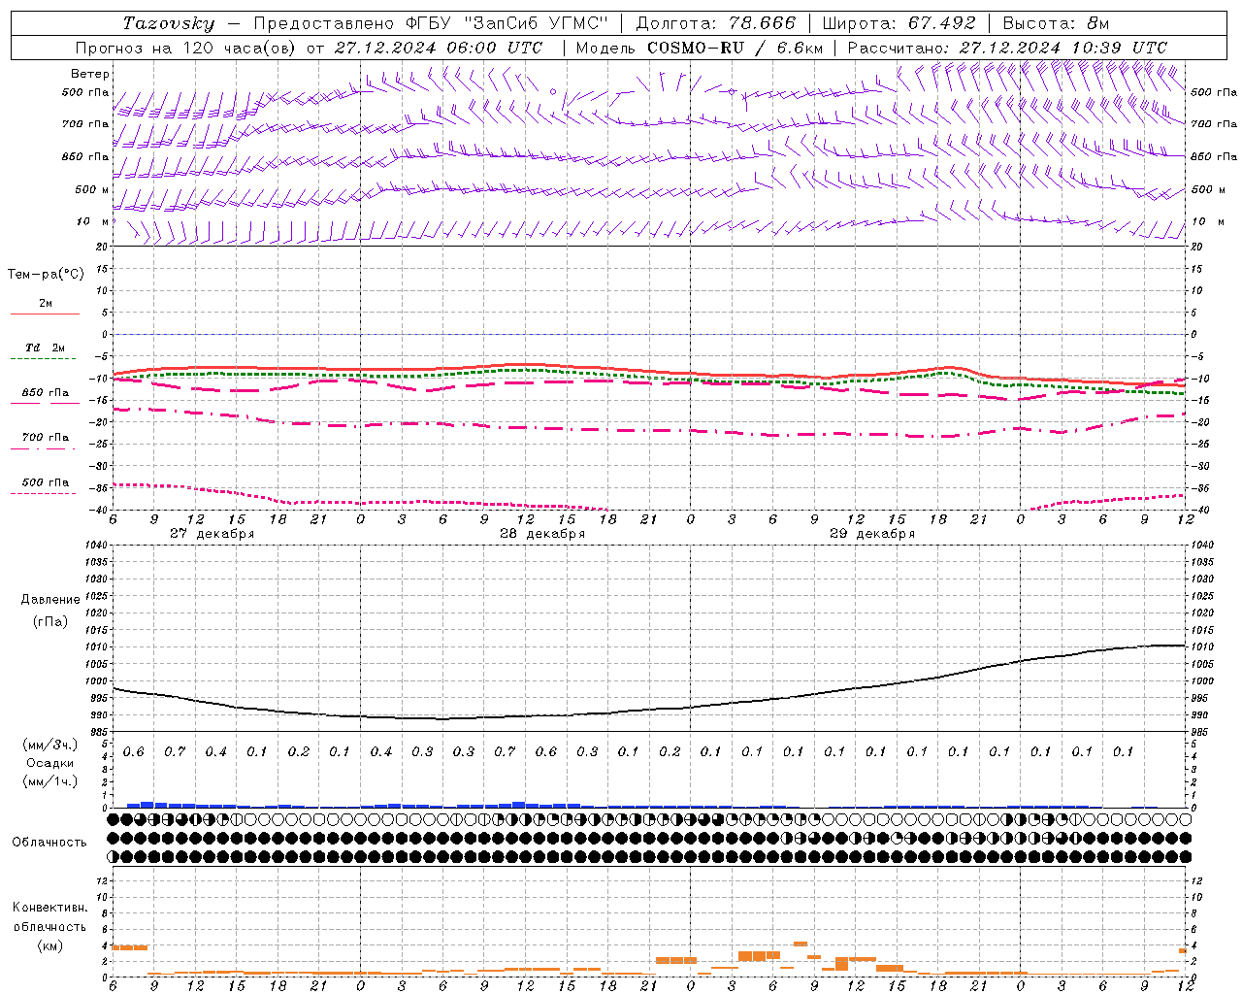The height and width of the screenshot is (994, 1242).
Task: Select the temperature panel label 'Тем-ра(°C)'
Action: tap(46, 275)
